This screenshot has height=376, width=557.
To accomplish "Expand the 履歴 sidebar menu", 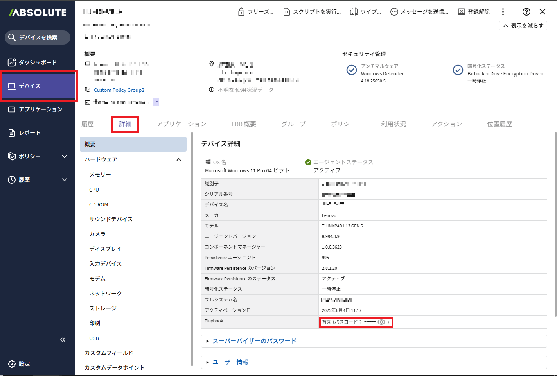I will 65,180.
